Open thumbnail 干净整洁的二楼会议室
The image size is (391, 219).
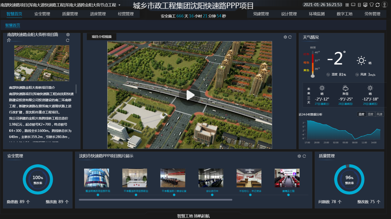coord(173,178)
